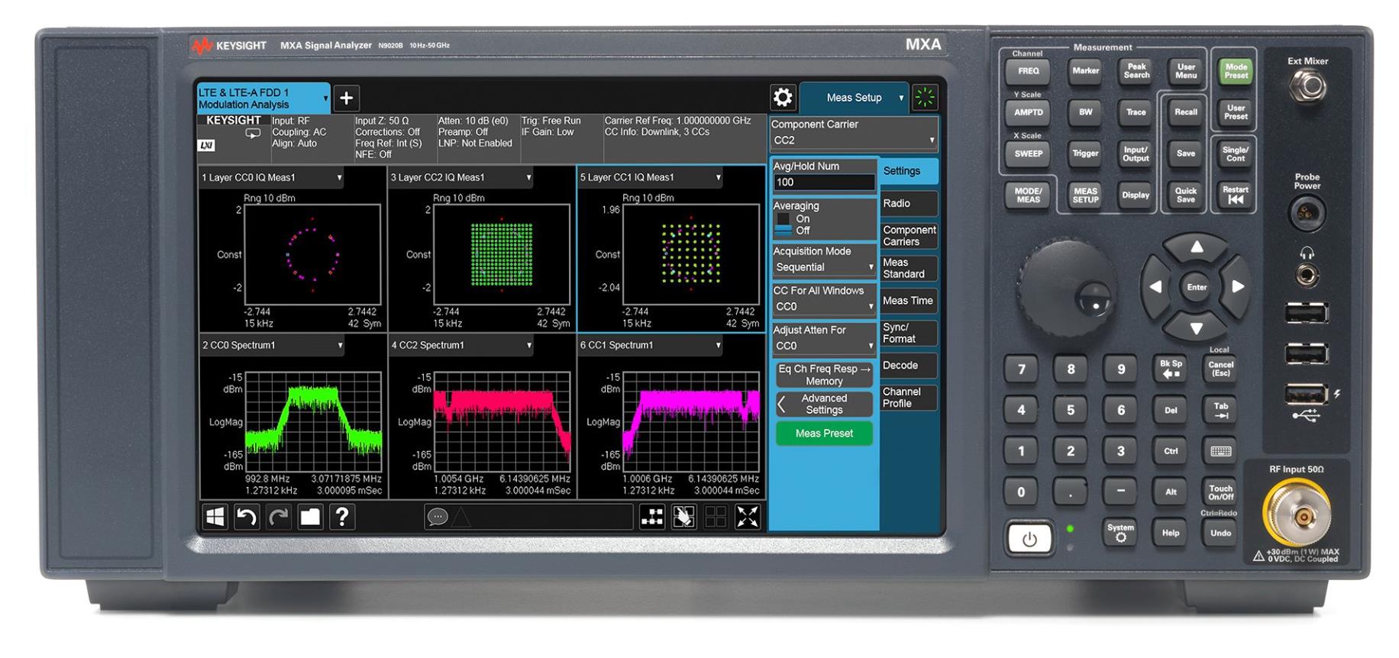
Task: Click the Avg/Hold Num input field
Action: [823, 182]
